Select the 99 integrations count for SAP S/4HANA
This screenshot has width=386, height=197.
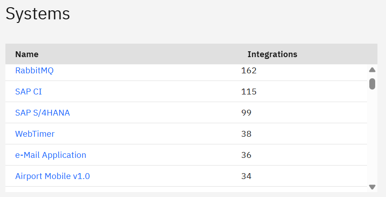(246, 113)
